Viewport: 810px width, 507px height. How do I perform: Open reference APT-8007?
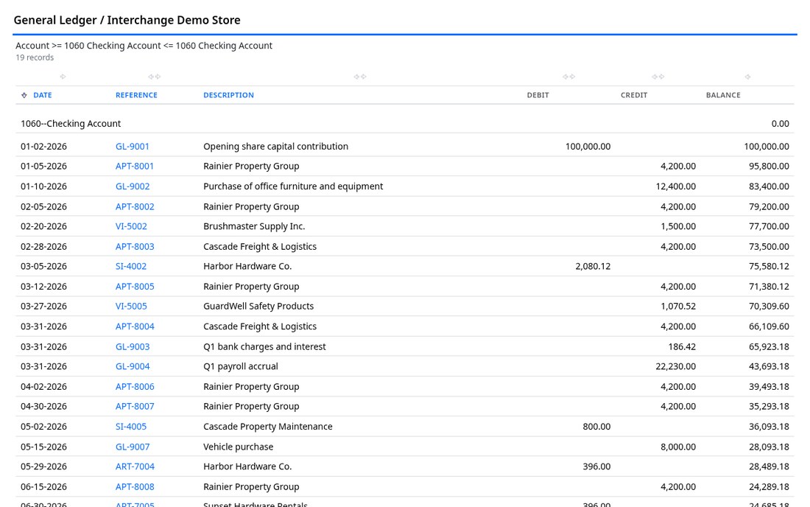pos(135,406)
